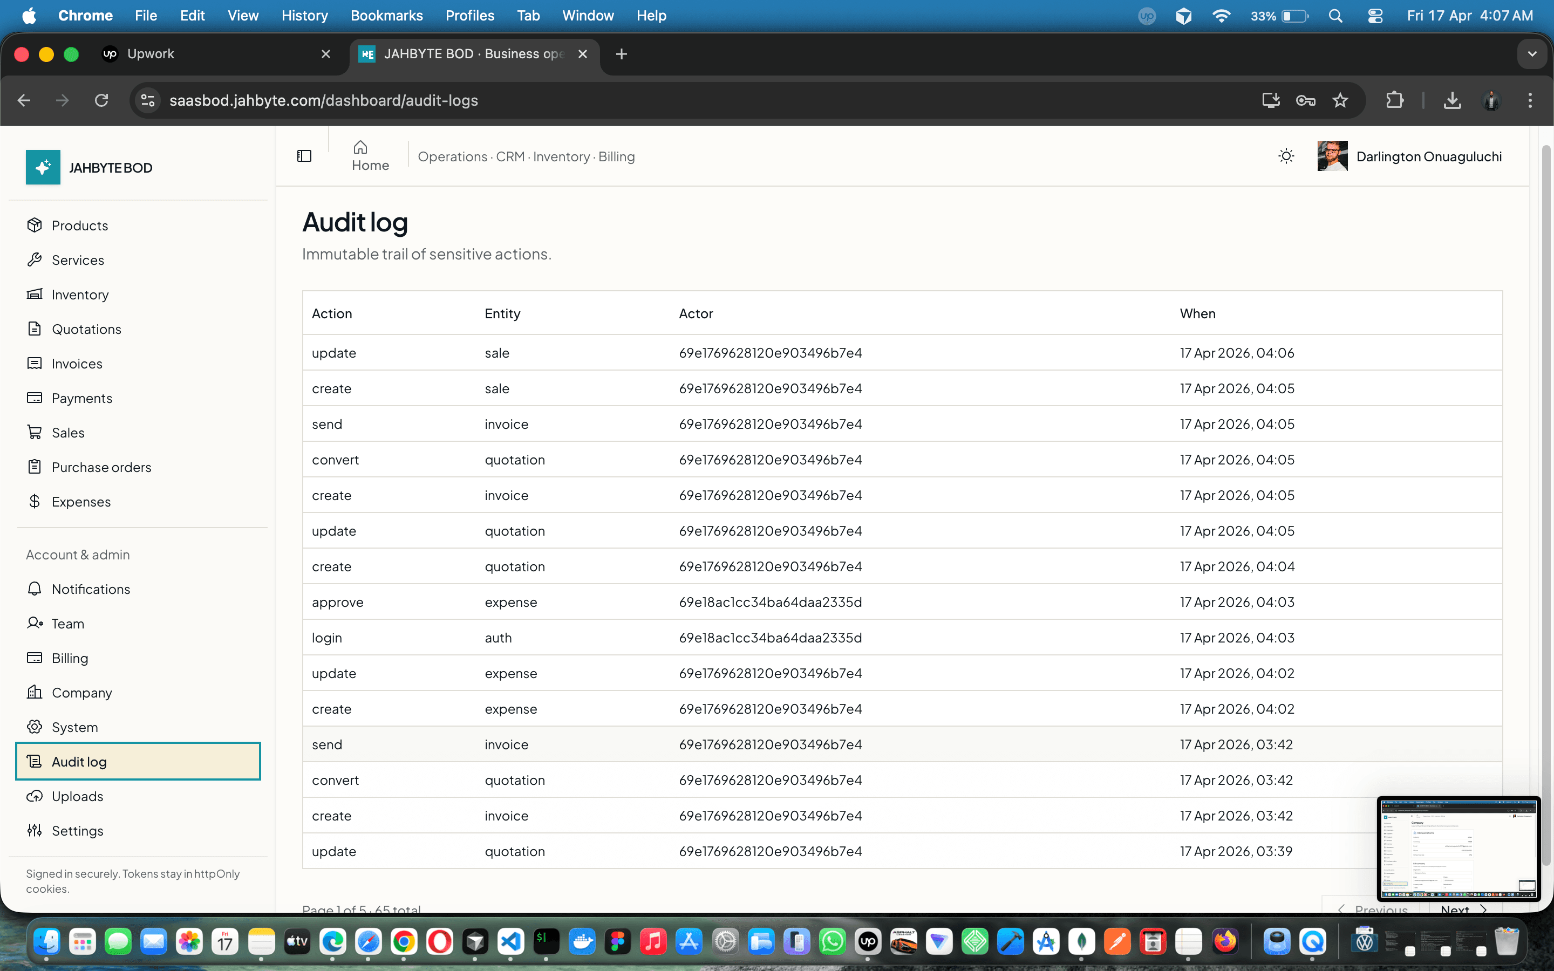Open the Uploads cloud icon

tap(35, 796)
